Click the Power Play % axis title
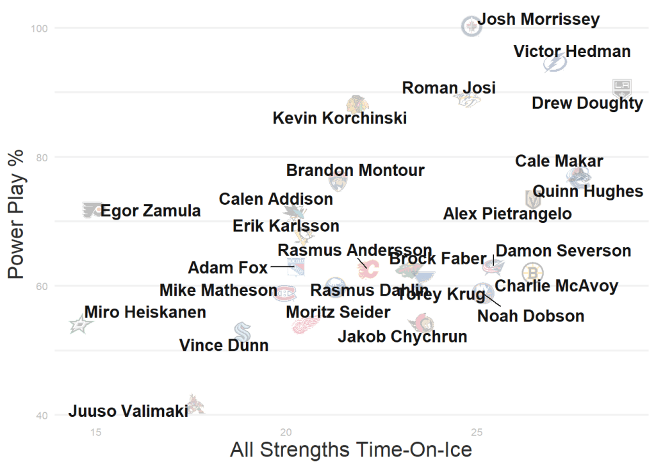Image resolution: width=656 pixels, height=468 pixels. pos(17,214)
